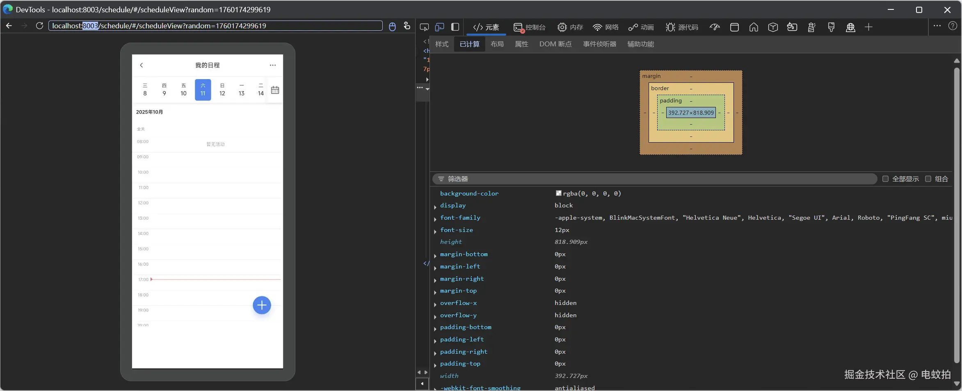
Task: Toggle device emulation icon
Action: [x=439, y=27]
